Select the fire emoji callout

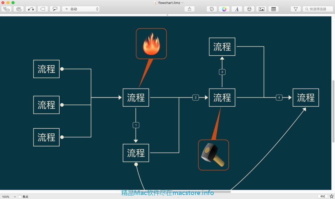point(151,43)
